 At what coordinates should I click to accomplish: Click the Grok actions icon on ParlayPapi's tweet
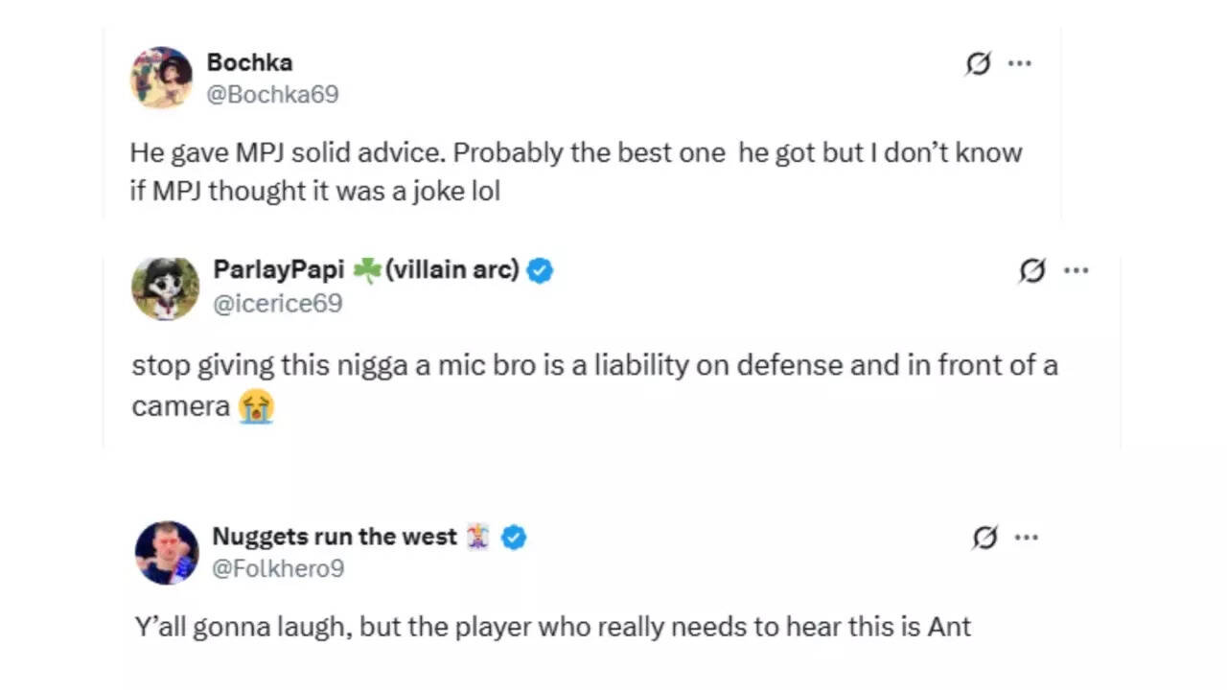pyautogui.click(x=1032, y=271)
